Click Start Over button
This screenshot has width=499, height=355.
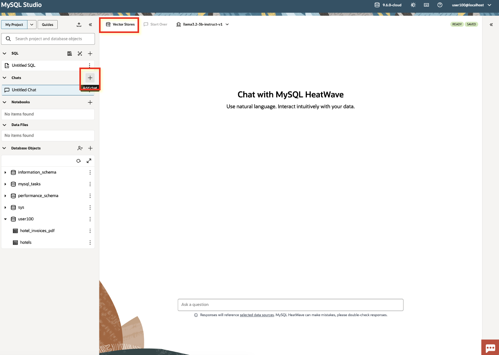click(156, 24)
